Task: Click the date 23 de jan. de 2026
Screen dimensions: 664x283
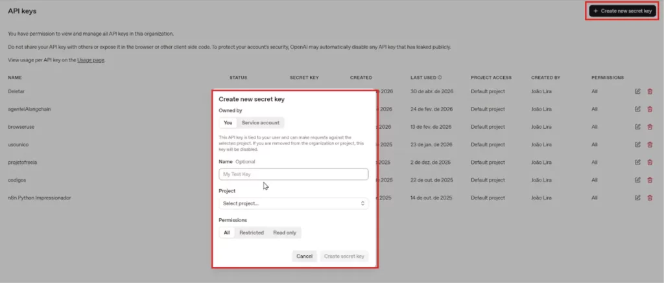Action: [431, 144]
